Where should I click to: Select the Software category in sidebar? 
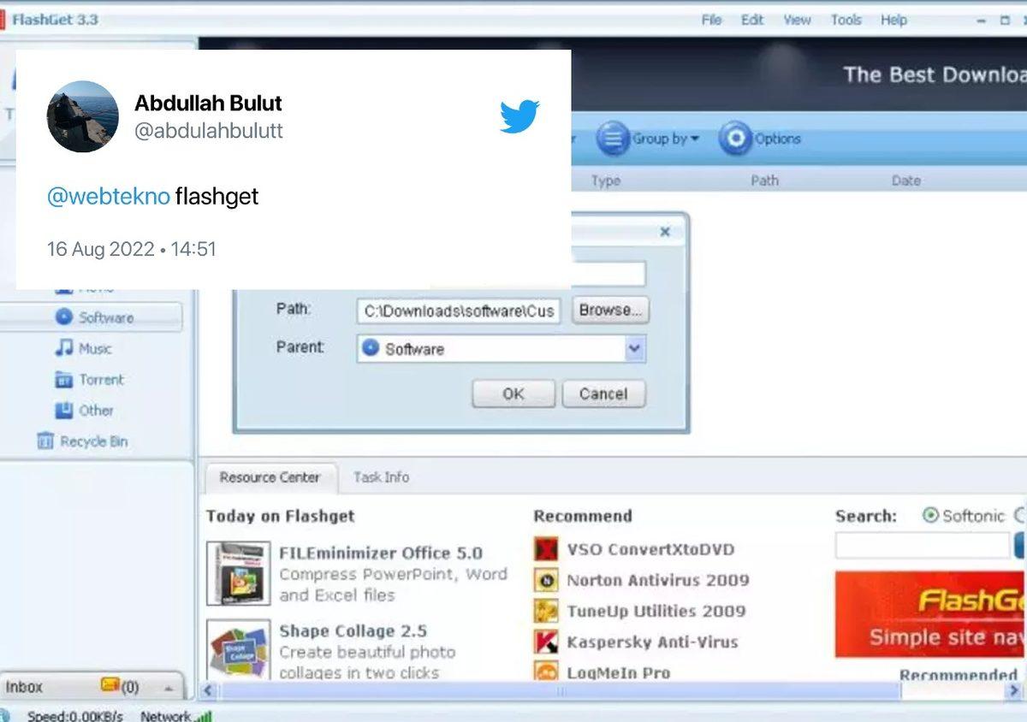[x=106, y=317]
